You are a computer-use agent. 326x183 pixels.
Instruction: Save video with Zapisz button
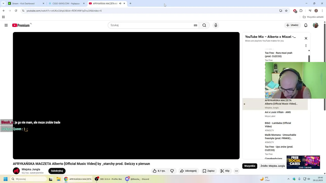click(x=209, y=171)
